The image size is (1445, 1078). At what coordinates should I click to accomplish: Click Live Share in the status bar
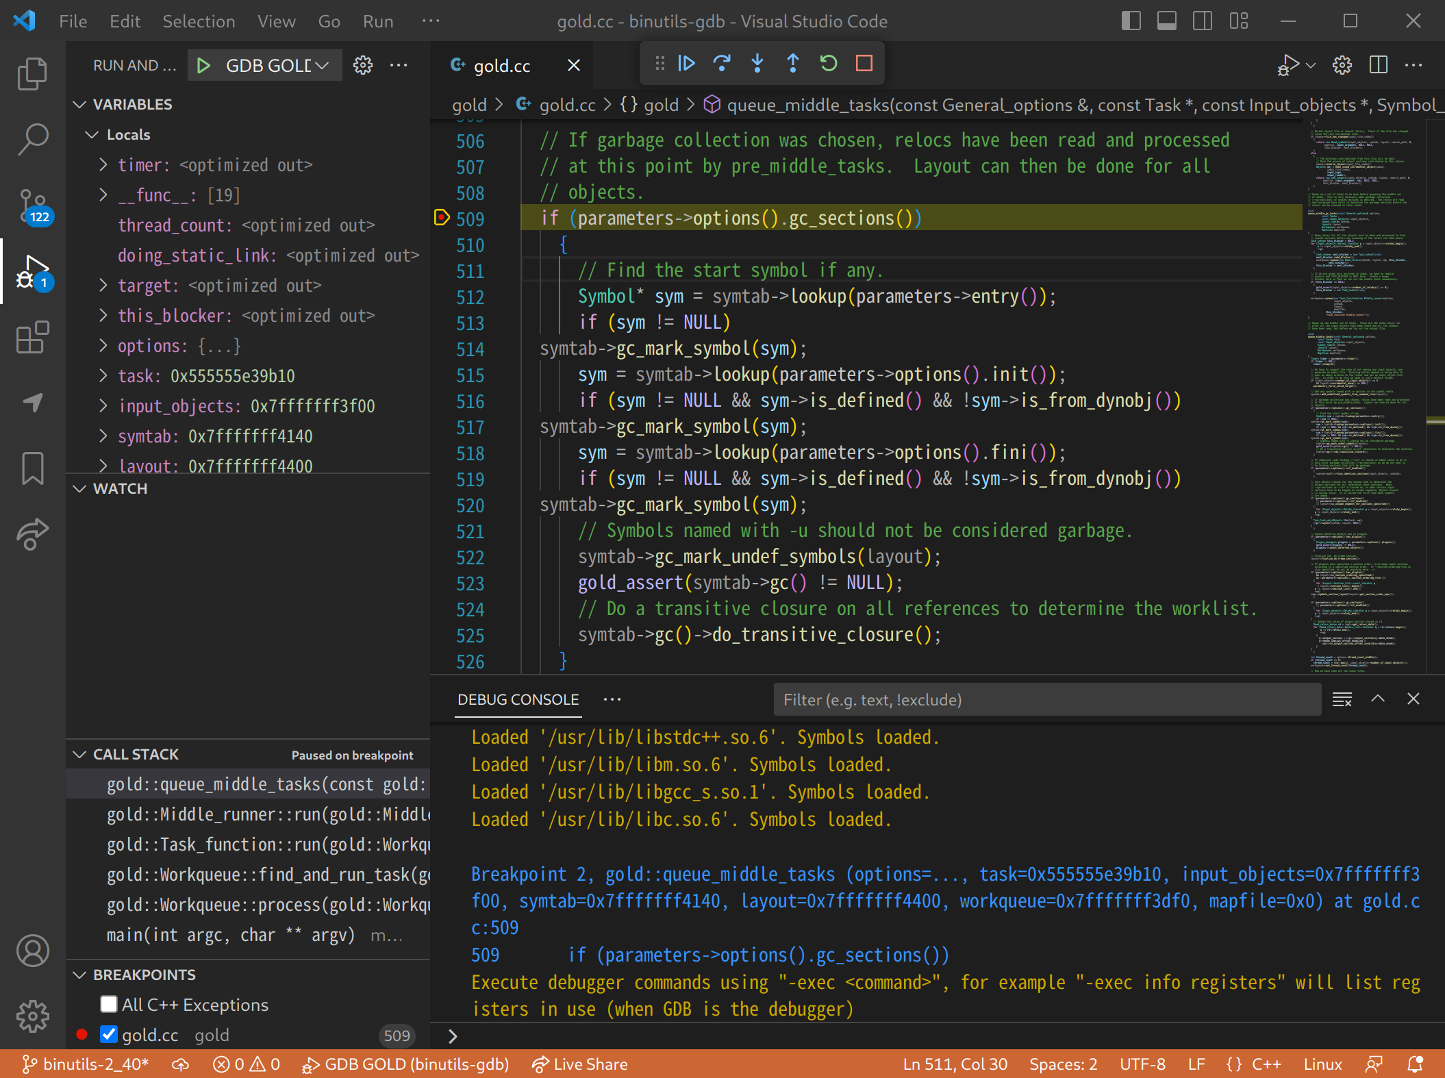tap(579, 1064)
